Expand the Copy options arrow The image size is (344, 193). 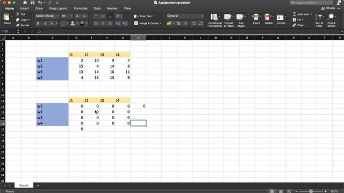(29, 20)
